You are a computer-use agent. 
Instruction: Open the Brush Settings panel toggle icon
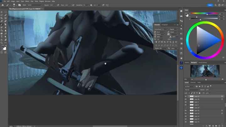pyautogui.click(x=19, y=5)
